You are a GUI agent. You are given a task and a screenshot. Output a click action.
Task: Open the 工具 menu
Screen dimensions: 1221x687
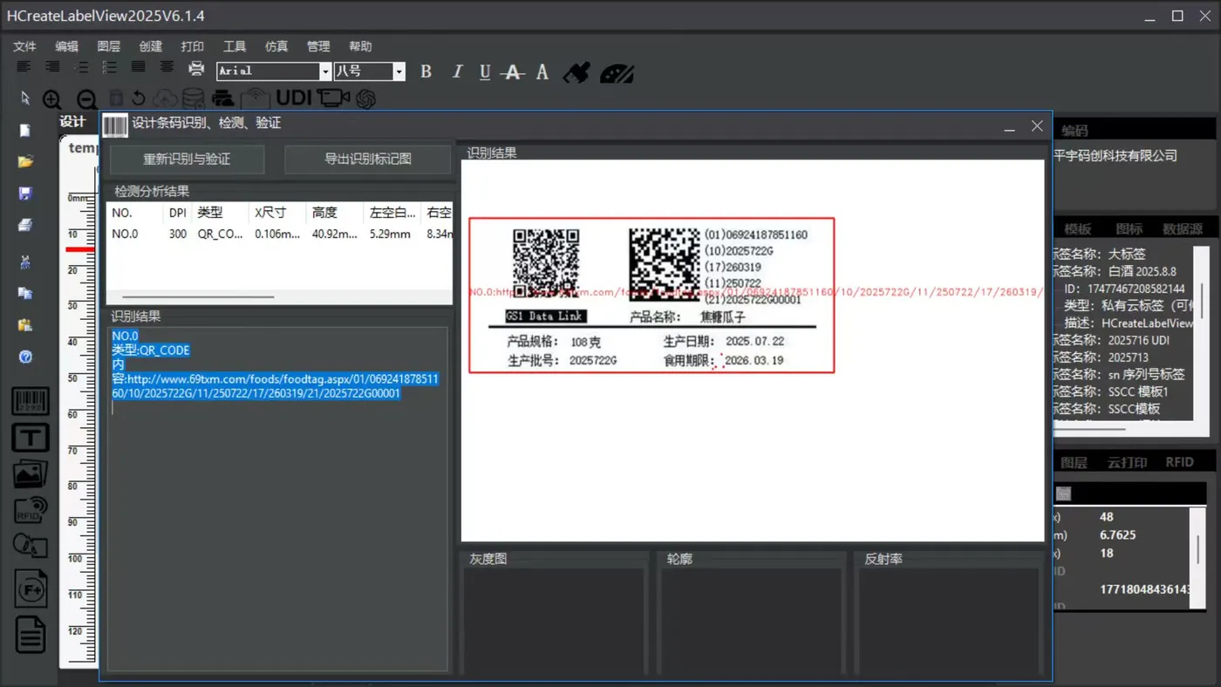coord(234,46)
